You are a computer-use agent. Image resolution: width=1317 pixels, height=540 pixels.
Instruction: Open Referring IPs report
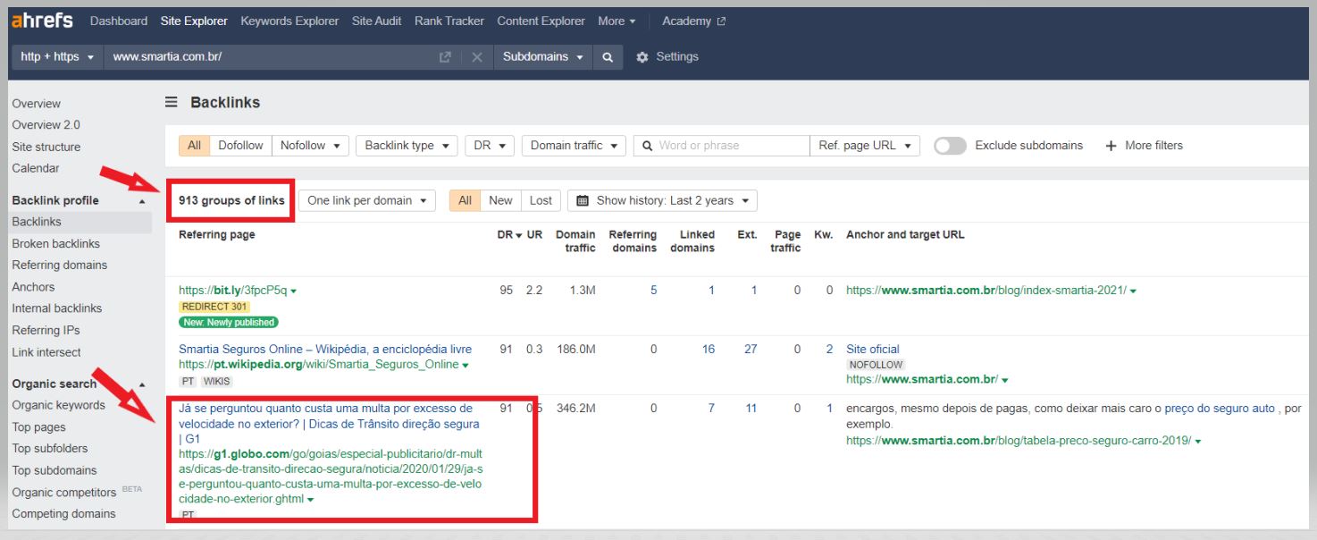[47, 330]
